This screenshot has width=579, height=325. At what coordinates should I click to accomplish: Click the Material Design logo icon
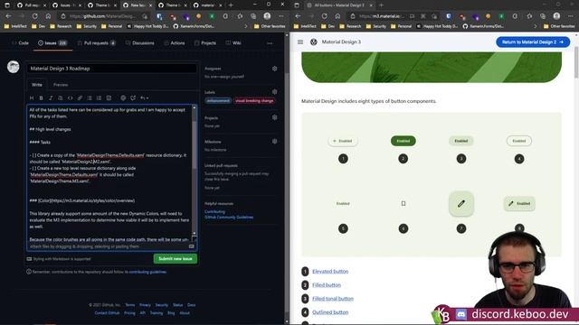(x=314, y=42)
